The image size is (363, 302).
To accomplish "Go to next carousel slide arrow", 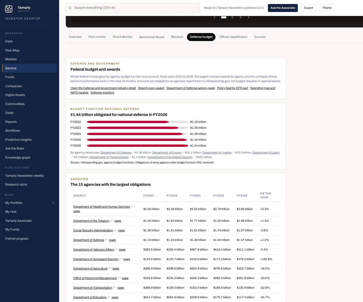I will (x=249, y=17).
